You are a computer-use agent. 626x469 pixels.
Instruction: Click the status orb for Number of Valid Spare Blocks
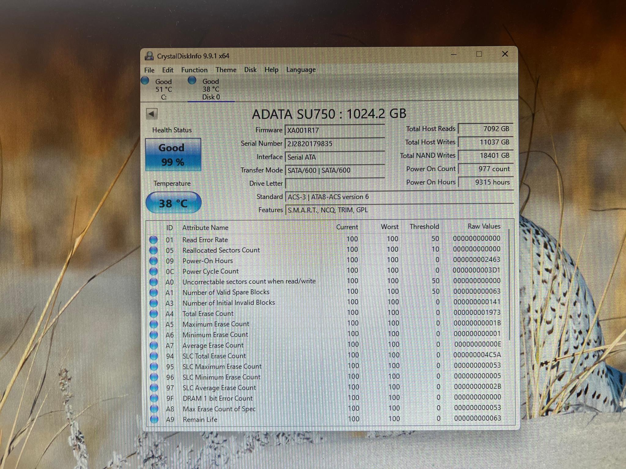(x=154, y=293)
